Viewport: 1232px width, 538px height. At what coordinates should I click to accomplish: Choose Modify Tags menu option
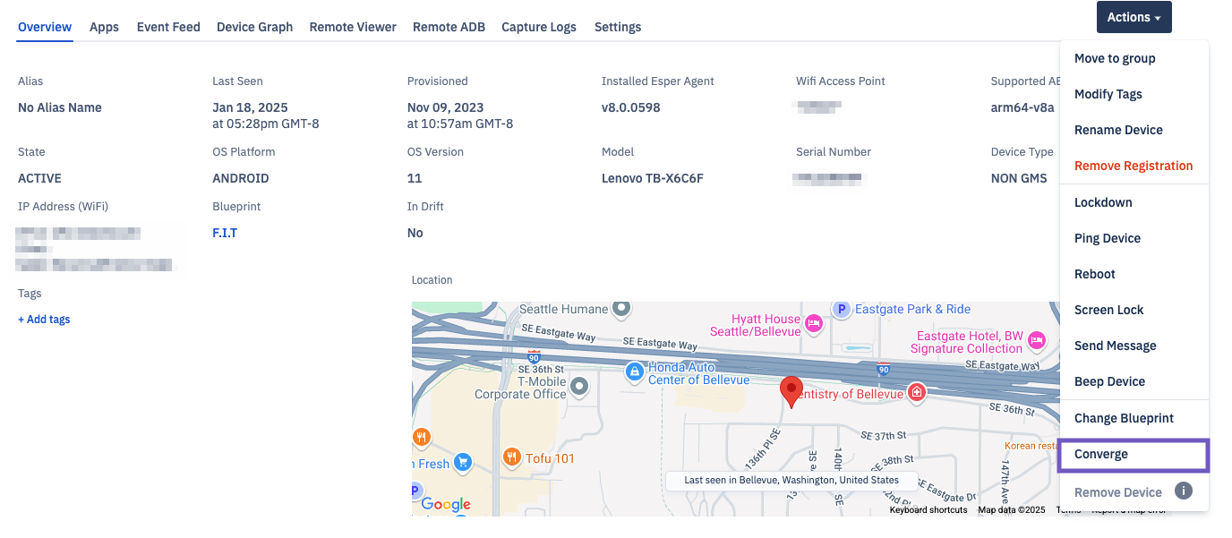(x=1134, y=94)
